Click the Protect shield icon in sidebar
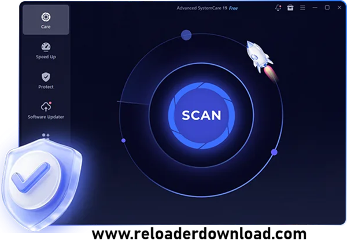Screen dimensions: 347x244 [x=46, y=77]
